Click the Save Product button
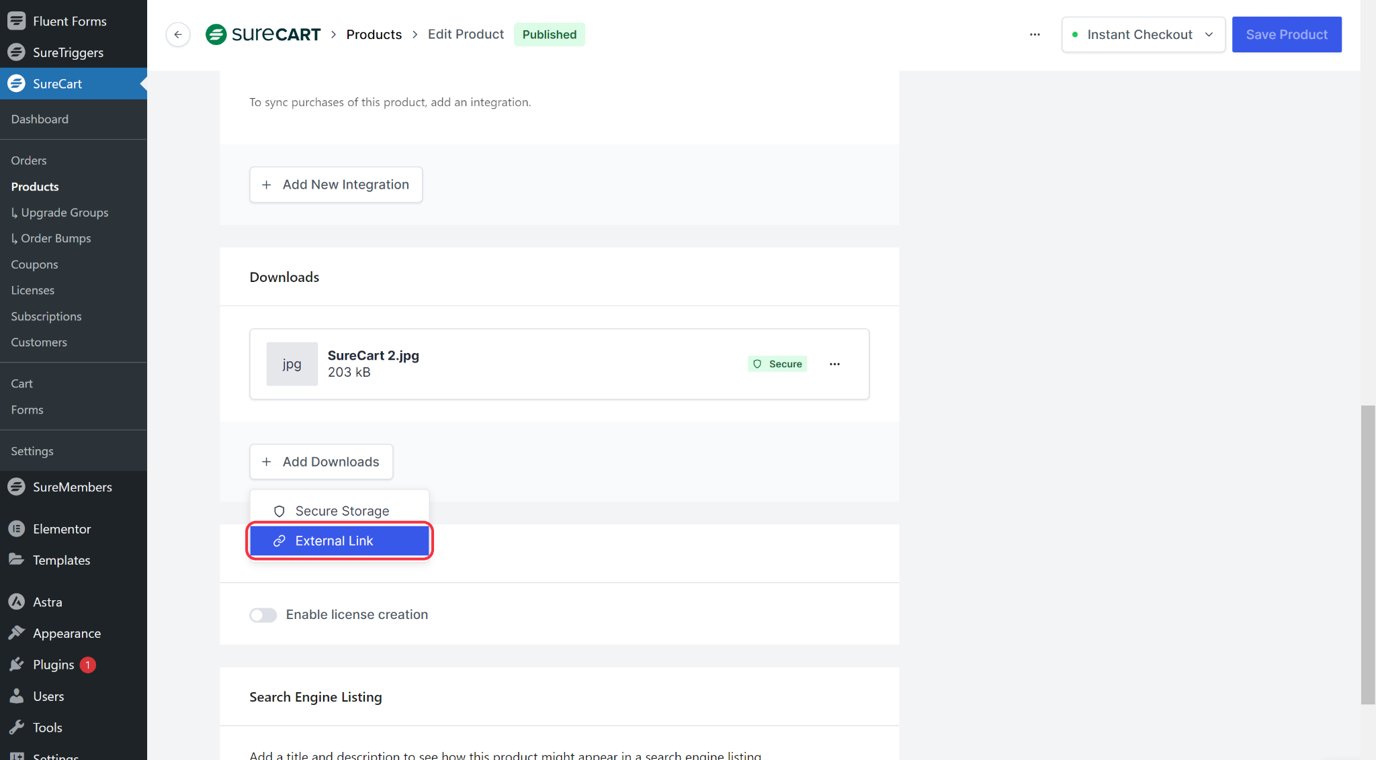The width and height of the screenshot is (1376, 760). point(1286,35)
